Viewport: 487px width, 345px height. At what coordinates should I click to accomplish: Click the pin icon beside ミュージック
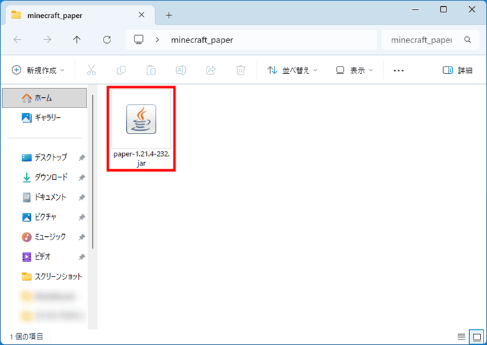(x=82, y=237)
